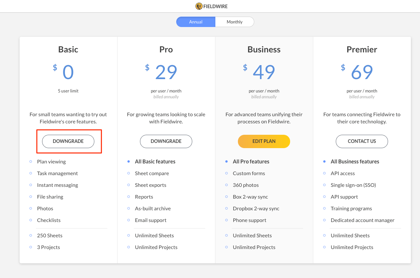Click 'Checklists' feature
Image resolution: width=420 pixels, height=278 pixels.
tap(49, 220)
